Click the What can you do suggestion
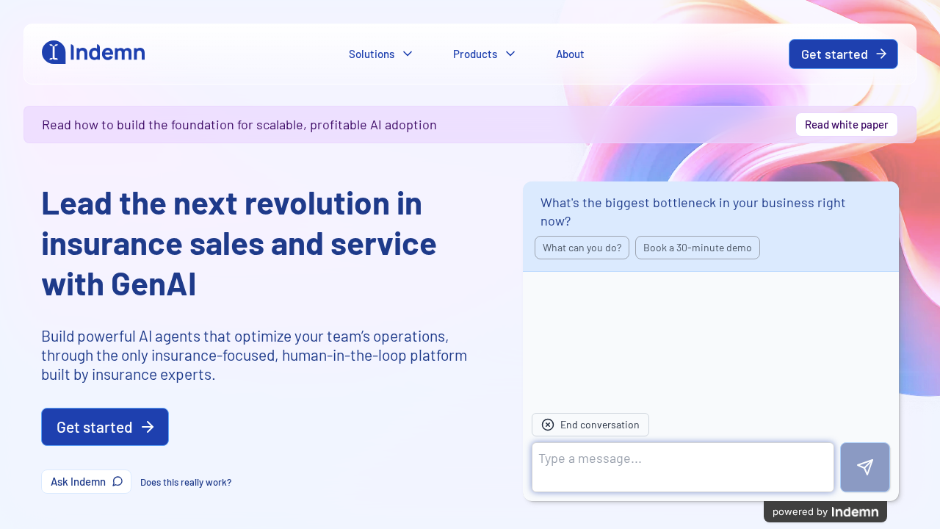Viewport: 940px width, 529px height. click(x=582, y=248)
